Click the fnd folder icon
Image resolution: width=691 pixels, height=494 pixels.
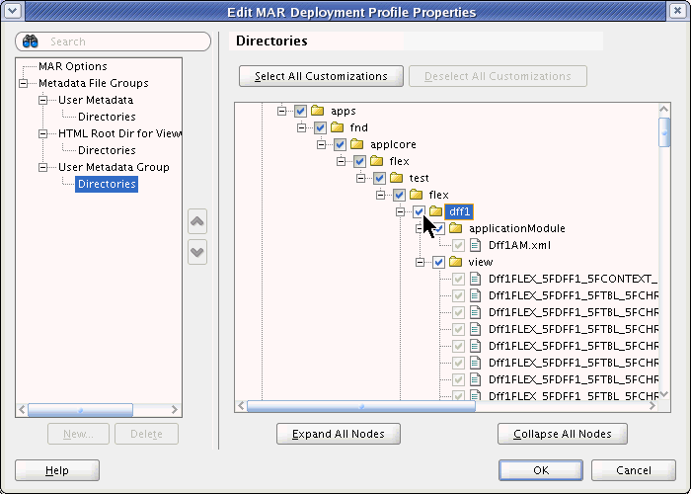coord(338,127)
